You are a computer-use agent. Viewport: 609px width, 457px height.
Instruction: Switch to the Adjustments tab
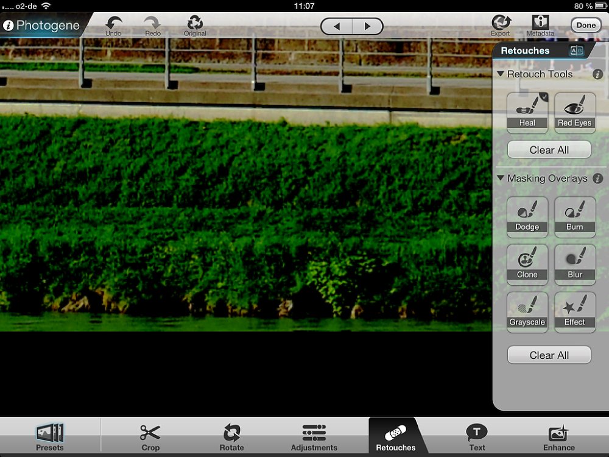coord(314,437)
